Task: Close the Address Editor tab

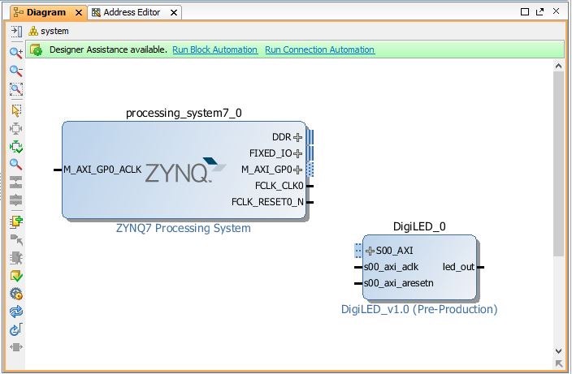Action: coord(174,13)
